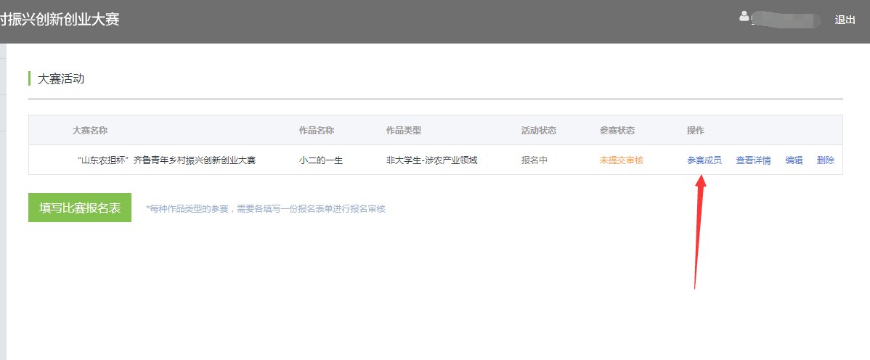Click the 报名中 activity status cell

pos(534,160)
